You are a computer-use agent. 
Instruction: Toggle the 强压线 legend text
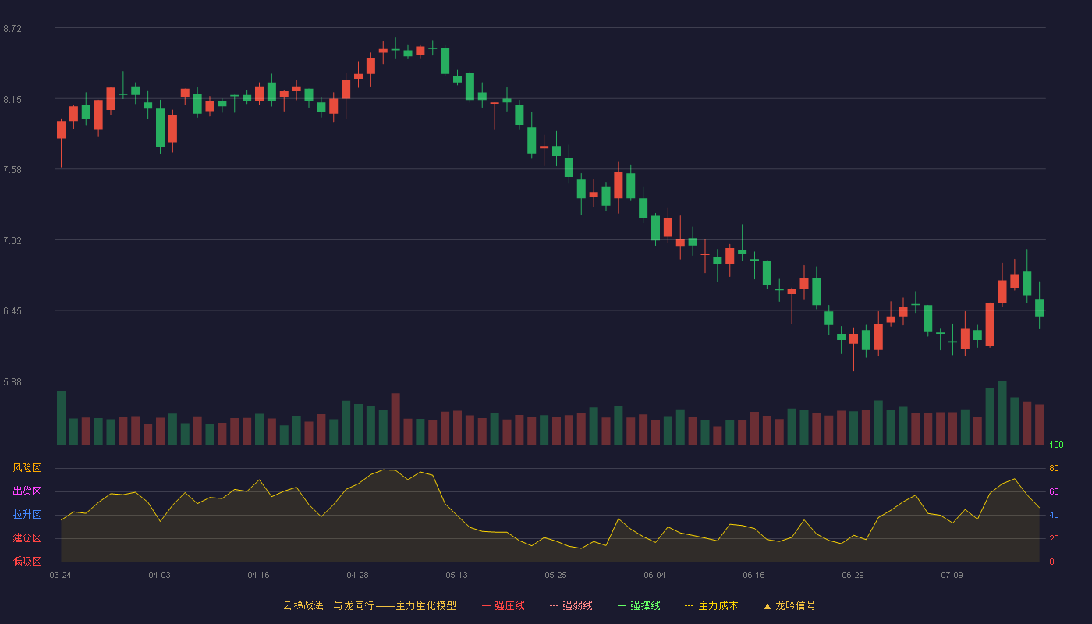(x=509, y=605)
